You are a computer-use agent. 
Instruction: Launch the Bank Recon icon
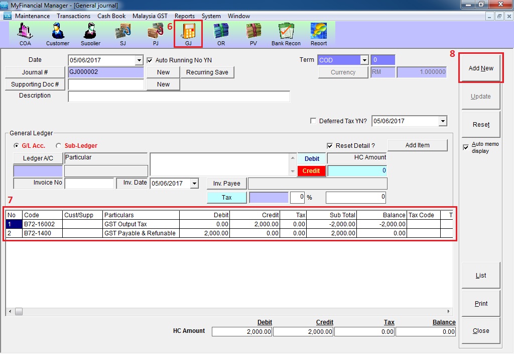click(286, 34)
